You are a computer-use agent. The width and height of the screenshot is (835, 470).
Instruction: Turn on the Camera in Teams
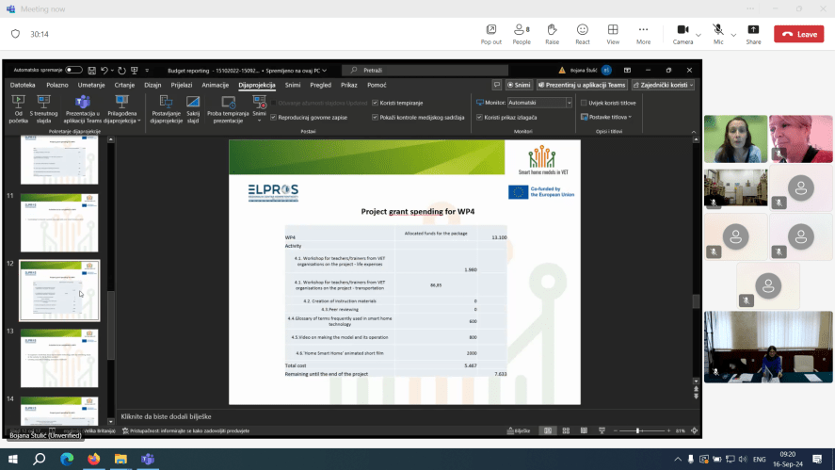[682, 34]
